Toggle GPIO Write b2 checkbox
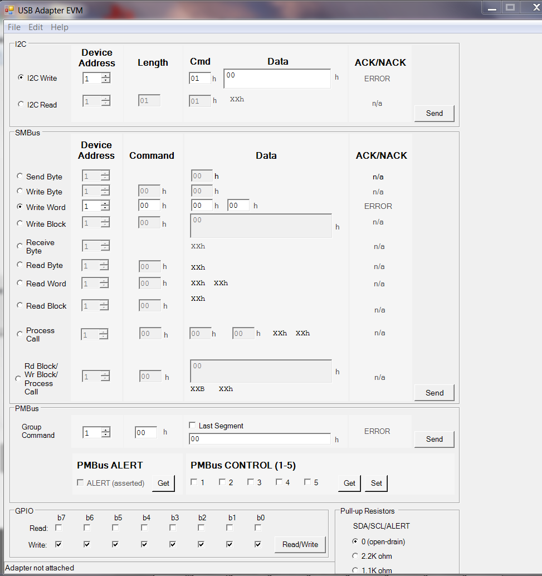542x576 pixels. [x=201, y=544]
